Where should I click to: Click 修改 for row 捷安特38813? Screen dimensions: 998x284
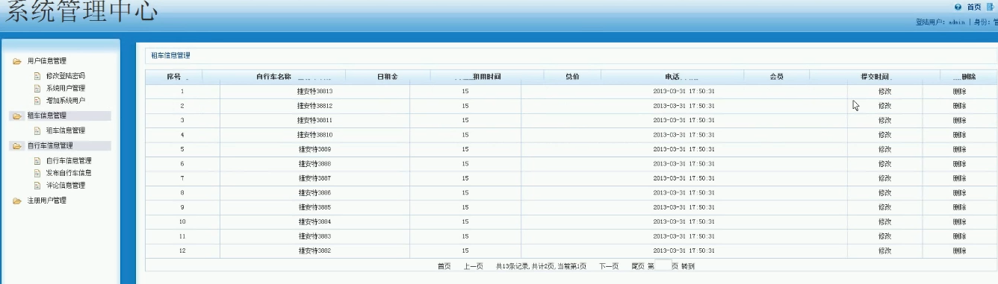tap(884, 91)
